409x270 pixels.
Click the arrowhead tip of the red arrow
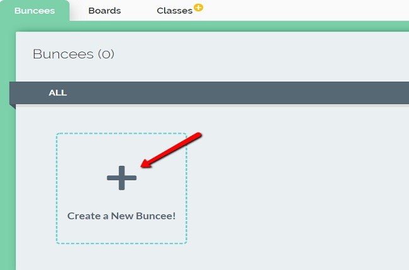click(143, 166)
